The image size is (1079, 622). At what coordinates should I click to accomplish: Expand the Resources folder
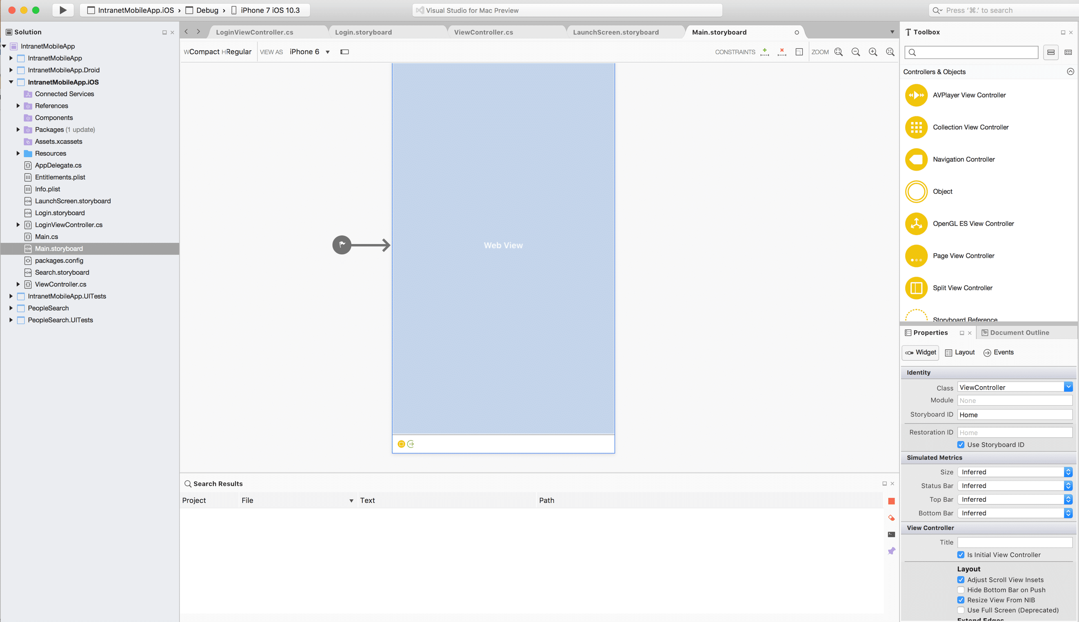[x=18, y=153]
